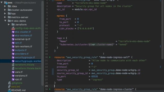Viewport: 164px width, 92px height.
Task: Expand the .terraform folder arrow
Action: (9, 25)
